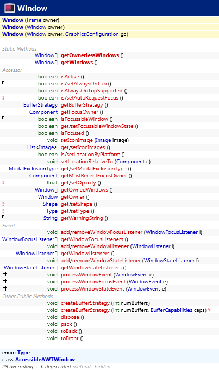The width and height of the screenshot is (219, 370).
Task: Click the exclamation mark next to get/setOpacity
Action: coord(3,183)
